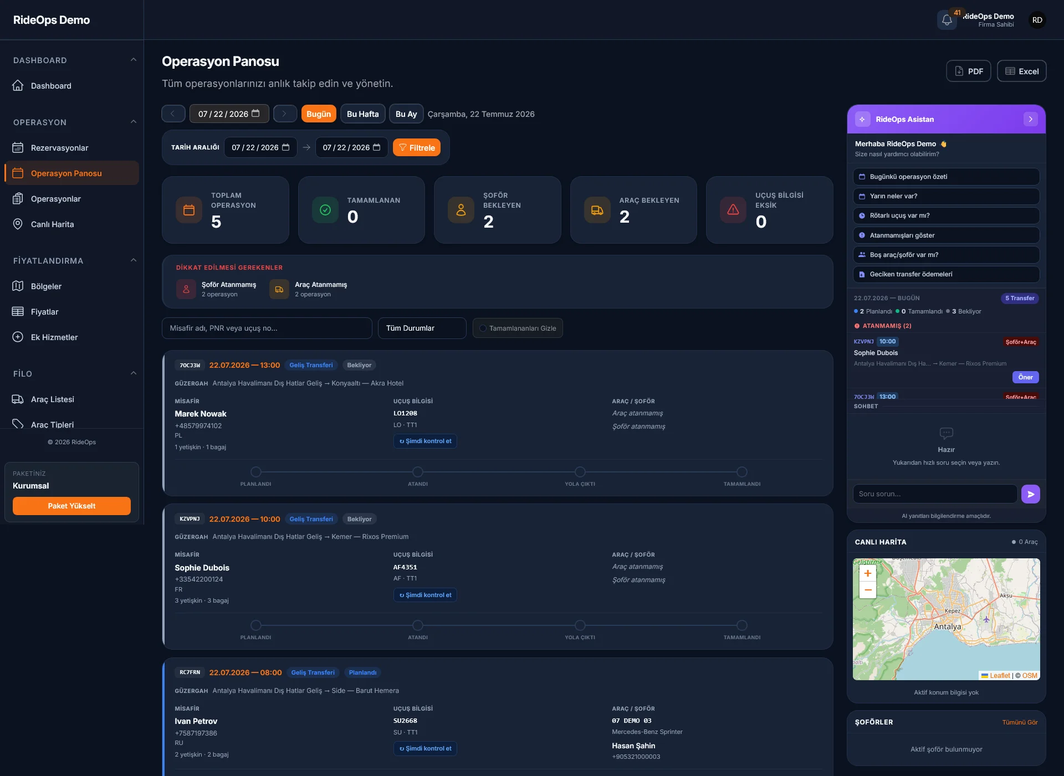Screen dimensions: 1064x776
Task: Click Araç Bekleyen card truck icon
Action: tap(597, 210)
